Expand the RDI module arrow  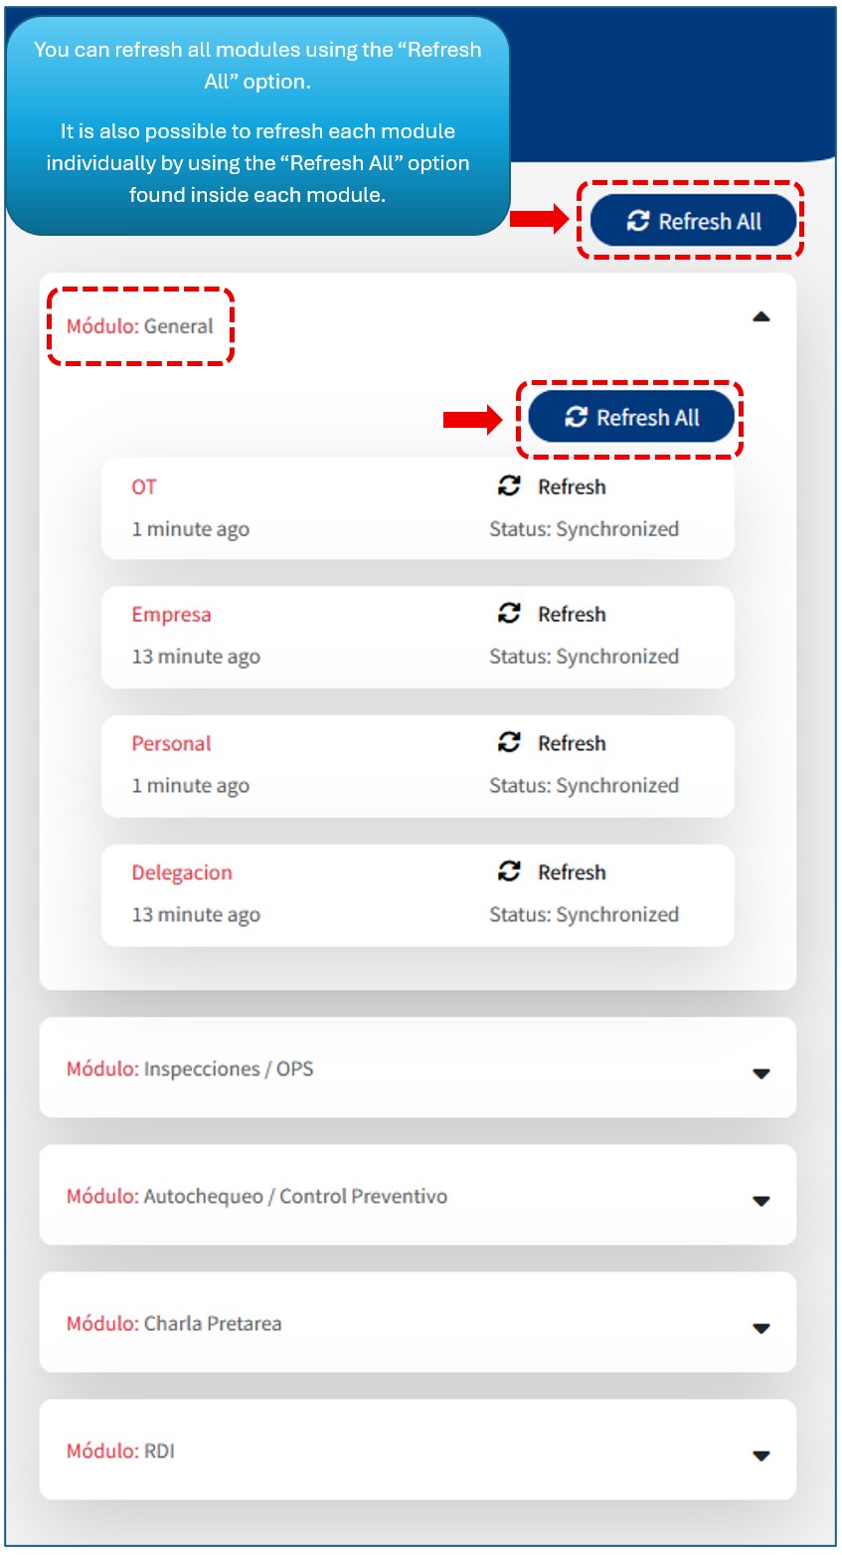click(760, 1456)
